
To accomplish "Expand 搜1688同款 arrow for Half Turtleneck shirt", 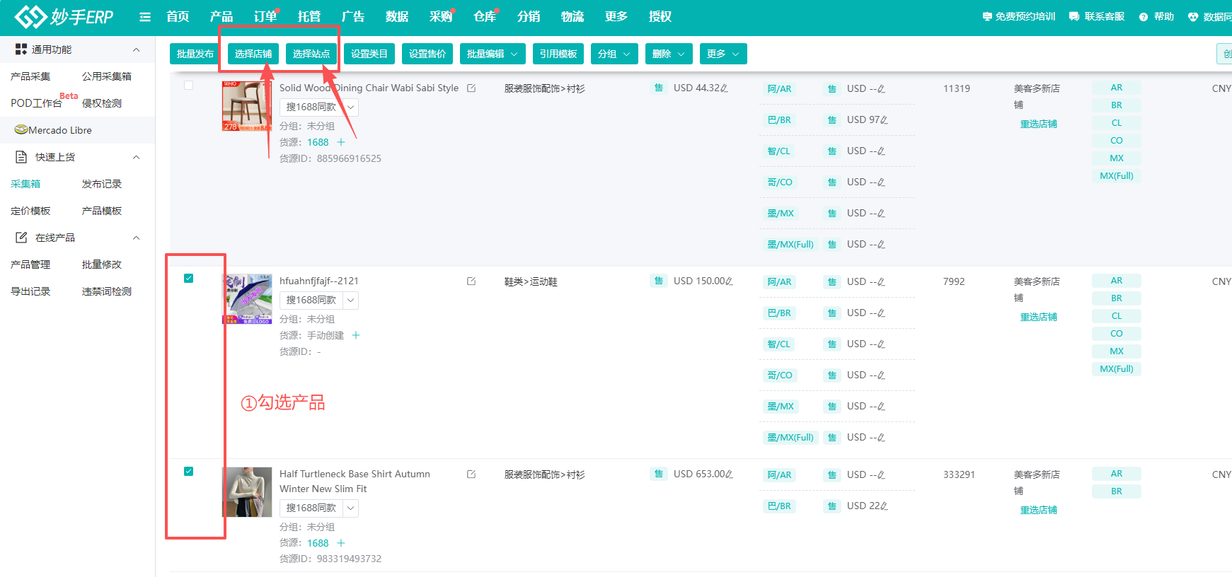I will [350, 508].
